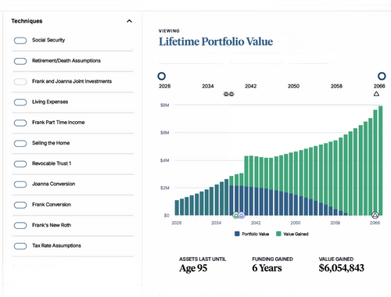This screenshot has width=391, height=297.
Task: Click the Frank's New Roth label
Action: pyautogui.click(x=52, y=225)
